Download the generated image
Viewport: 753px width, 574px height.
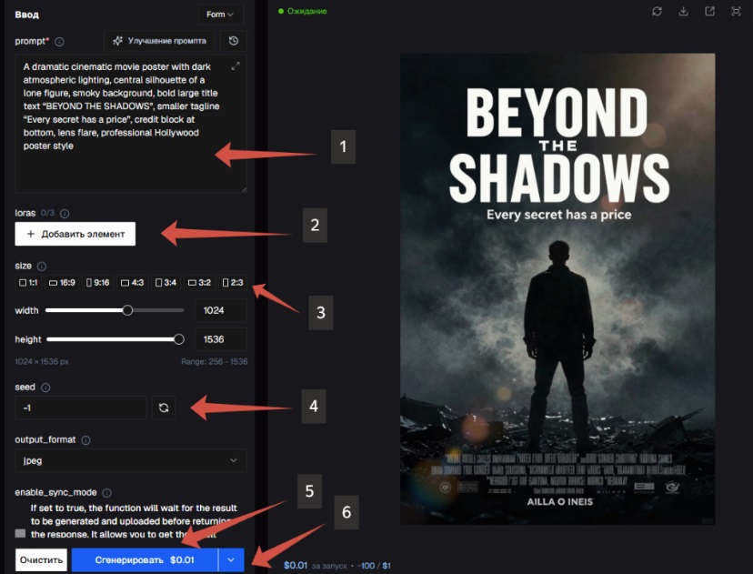[683, 11]
